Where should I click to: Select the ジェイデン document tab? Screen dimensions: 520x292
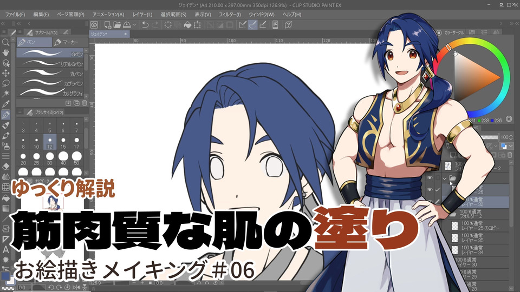109,34
